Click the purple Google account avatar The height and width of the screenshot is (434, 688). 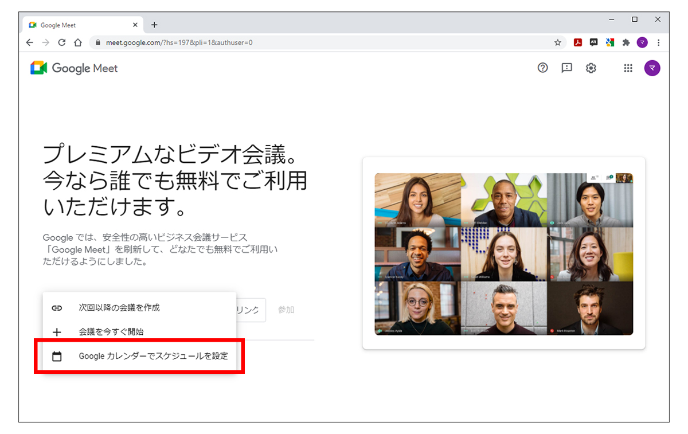coord(652,68)
